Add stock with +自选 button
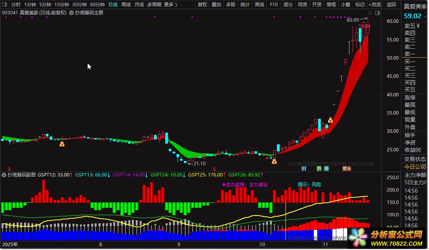This screenshot has width=429, height=250. pyautogui.click(x=375, y=5)
